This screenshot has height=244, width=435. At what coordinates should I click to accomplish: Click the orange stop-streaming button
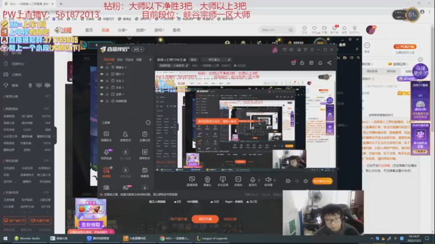click(x=322, y=181)
